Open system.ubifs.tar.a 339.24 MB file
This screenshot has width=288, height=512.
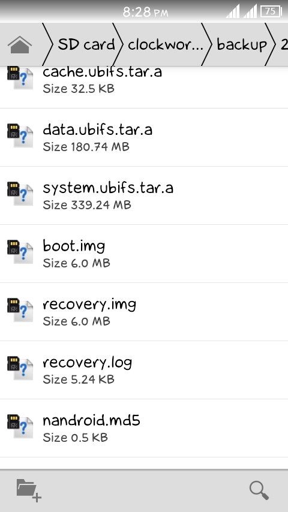pos(144,195)
